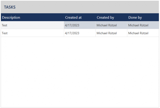
Task: Click the Created by column header
Action: coord(105,18)
